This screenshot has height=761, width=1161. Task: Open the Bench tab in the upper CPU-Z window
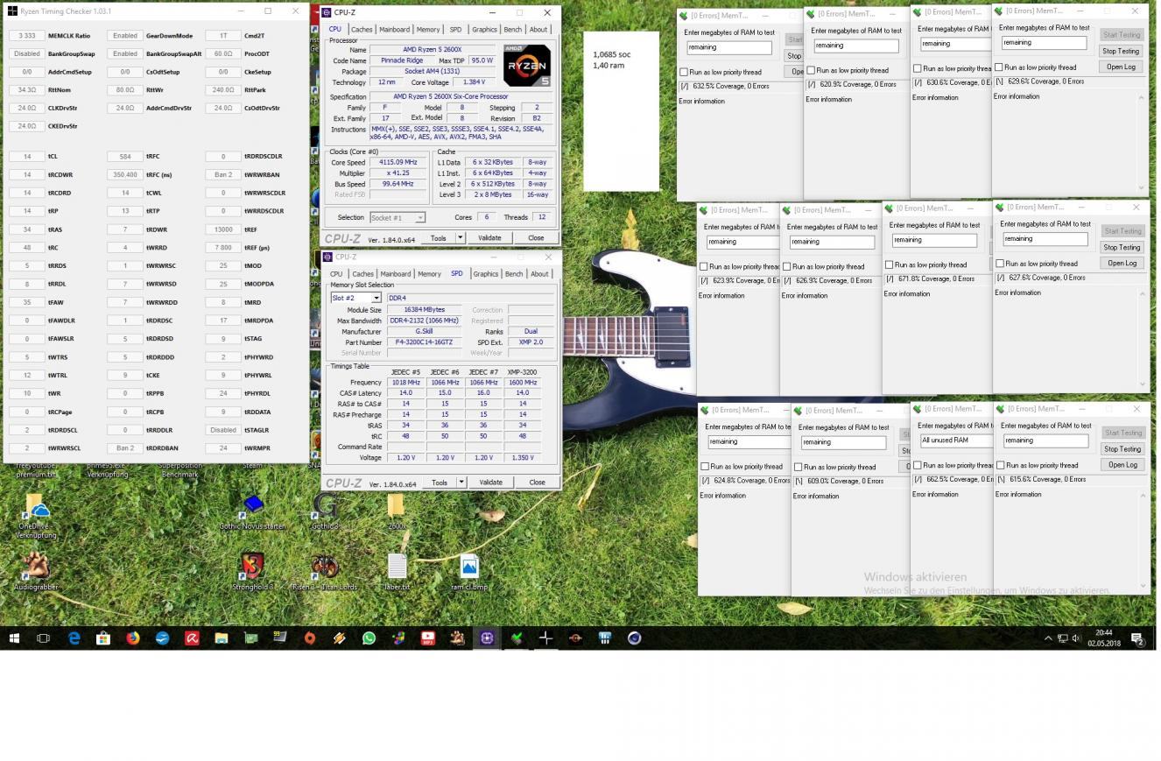513,29
